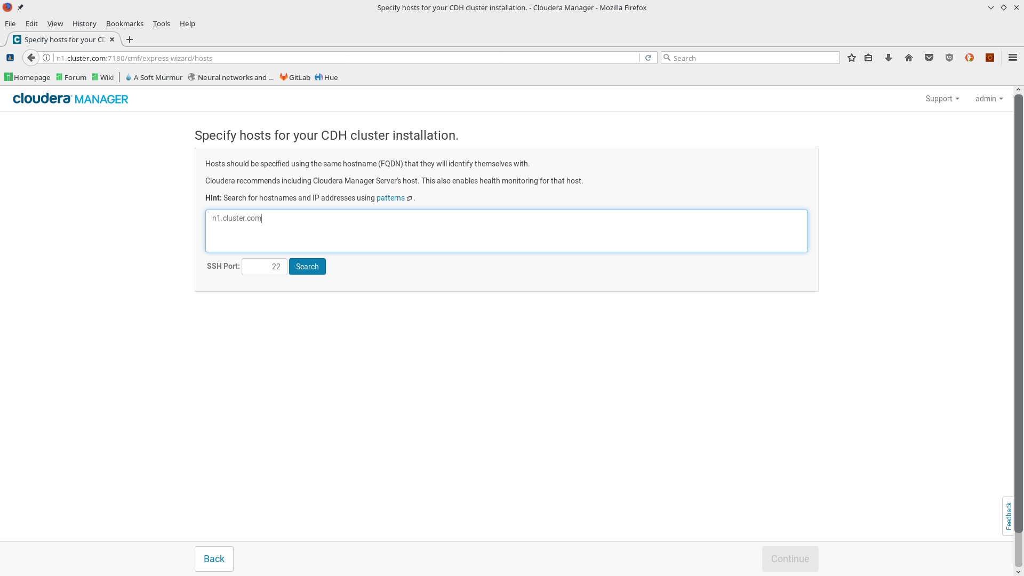Click the scrollbar up arrow
This screenshot has width=1024, height=576.
point(1018,90)
